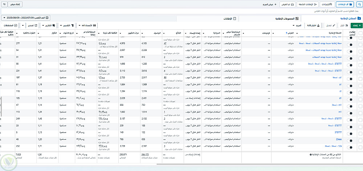Click the green Create (إنشاء) button
This screenshot has width=363, height=171.
tap(356, 25)
